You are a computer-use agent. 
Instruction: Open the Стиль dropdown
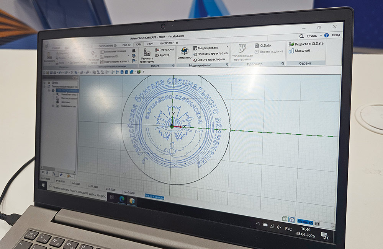pyautogui.click(x=314, y=36)
